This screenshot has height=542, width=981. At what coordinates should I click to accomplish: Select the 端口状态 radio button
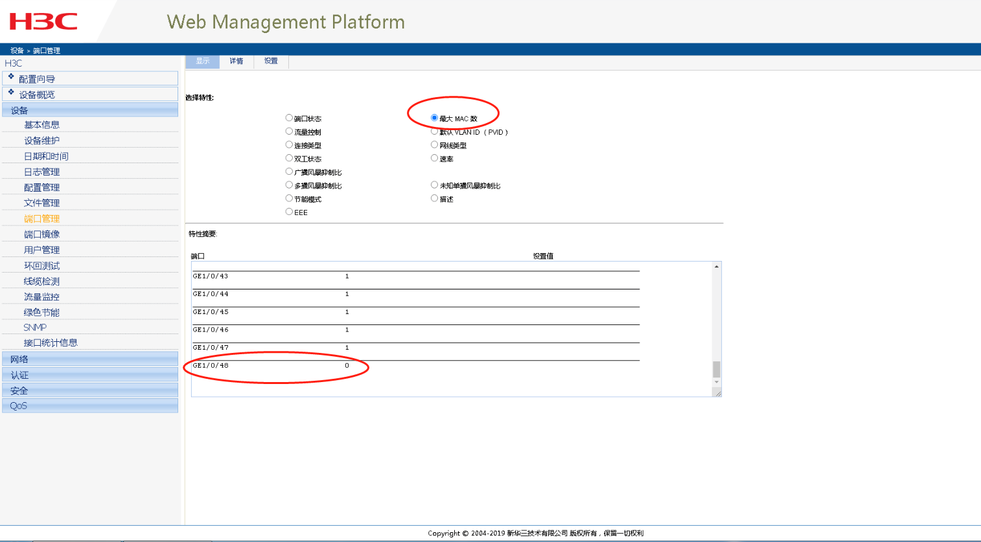289,118
